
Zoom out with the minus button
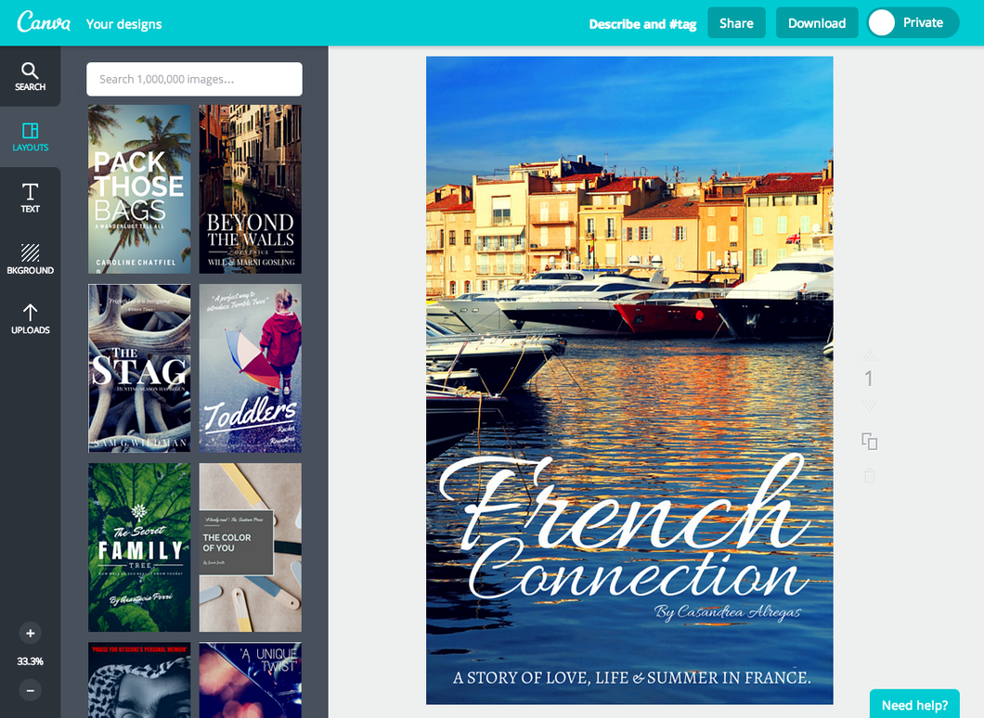coord(30,690)
